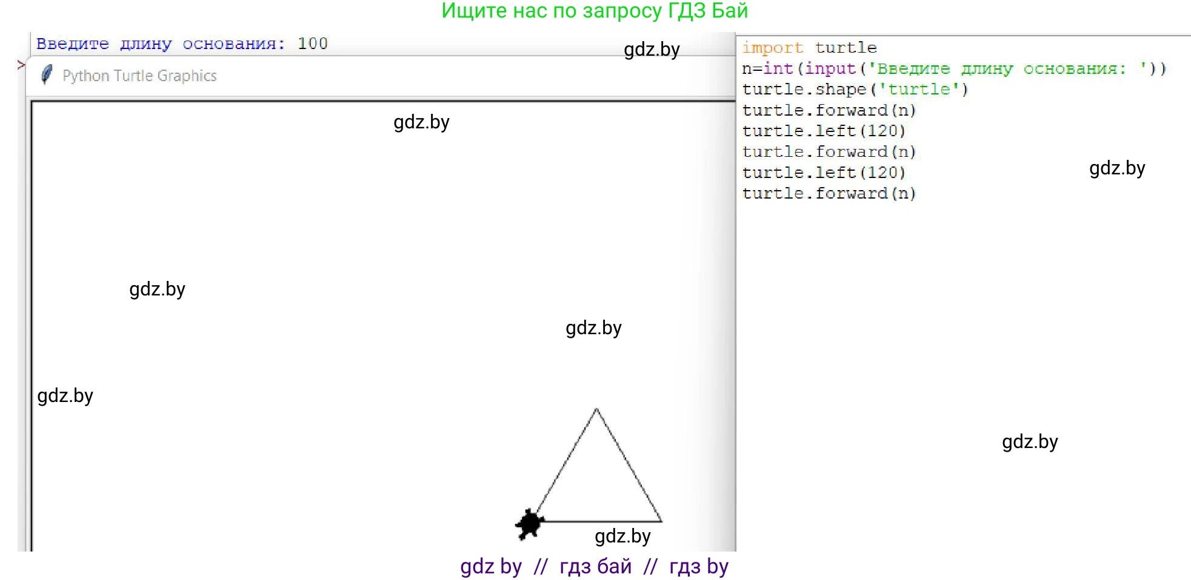This screenshot has height=580, width=1191.
Task: Click the blue 'Введите длину основания:' prompt text
Action: 161,44
